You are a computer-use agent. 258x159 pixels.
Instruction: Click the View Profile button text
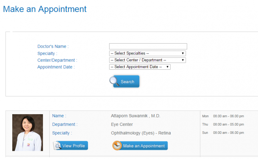pyautogui.click(x=74, y=146)
